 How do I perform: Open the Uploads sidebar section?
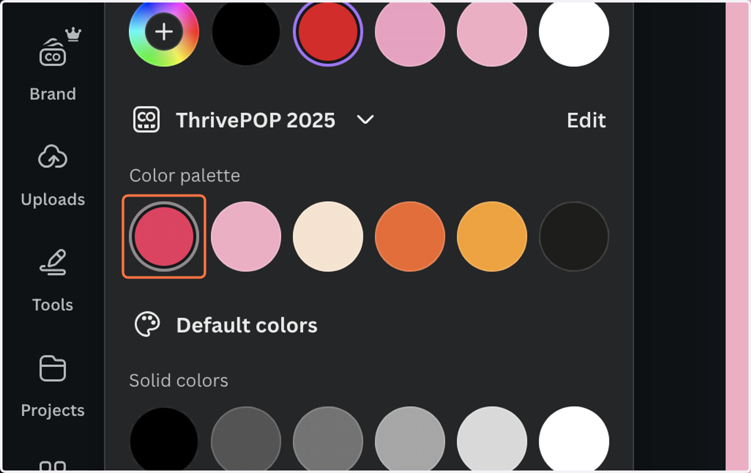click(x=53, y=175)
